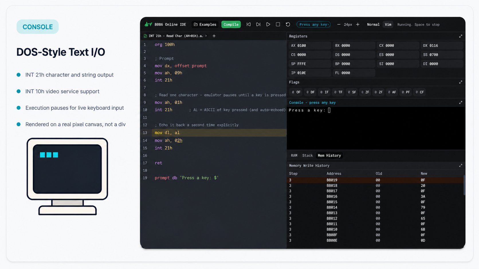
Task: Click the Step column header
Action: [x=293, y=174]
